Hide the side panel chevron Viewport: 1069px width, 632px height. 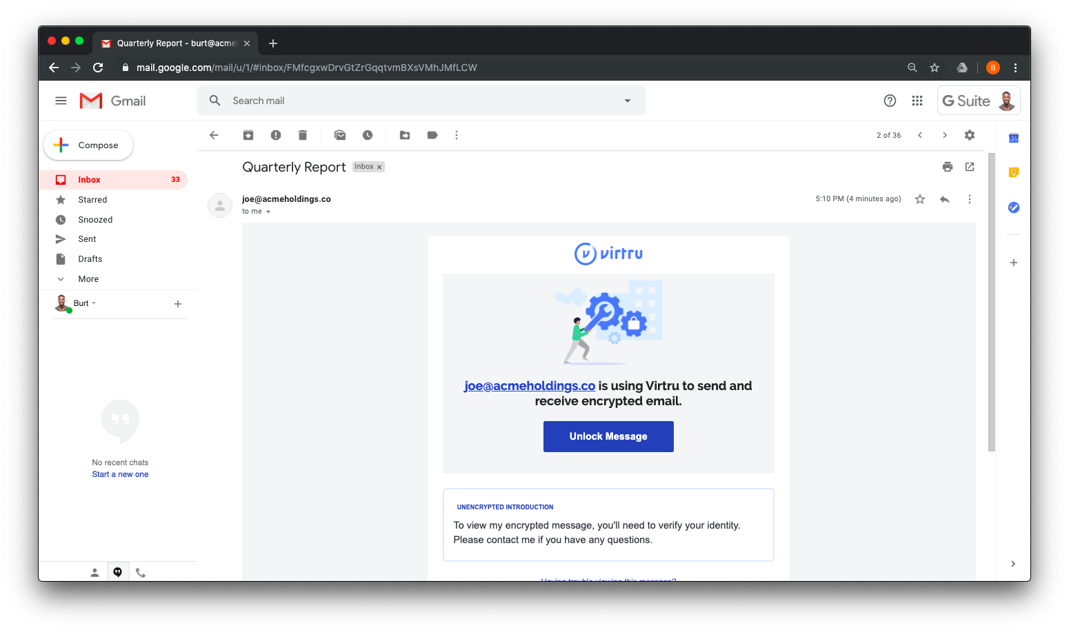tap(1013, 564)
